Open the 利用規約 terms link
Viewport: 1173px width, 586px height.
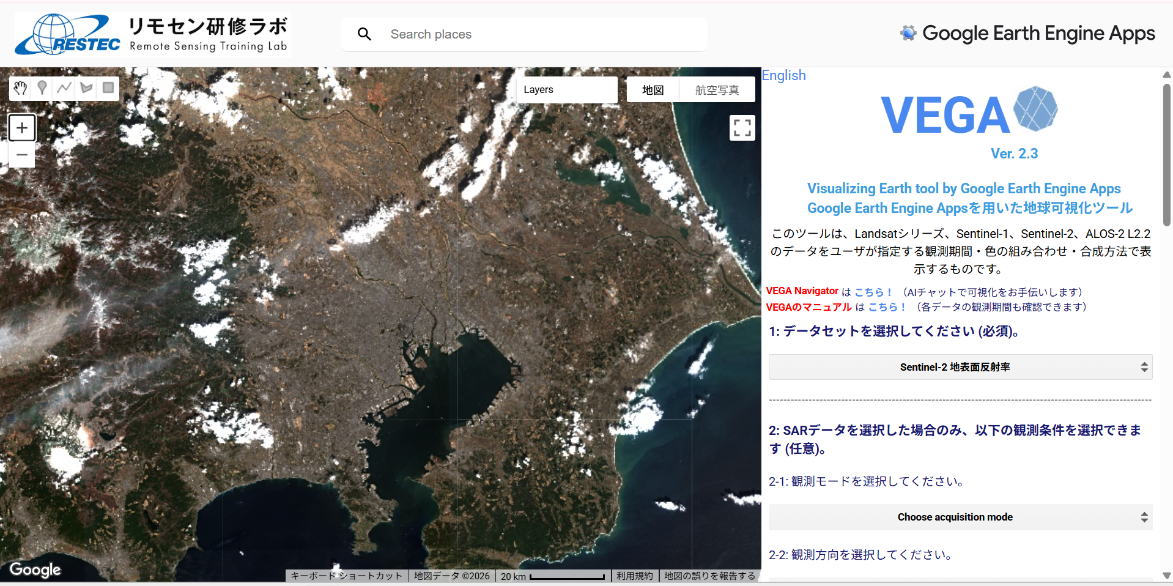pos(634,576)
